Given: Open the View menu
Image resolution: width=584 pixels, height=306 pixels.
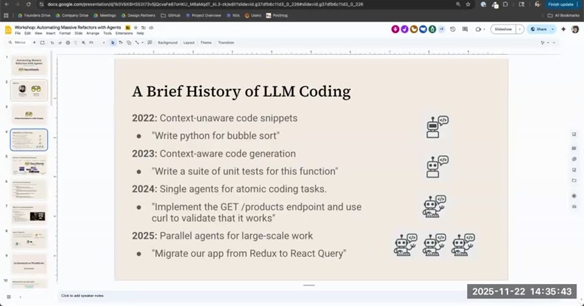Looking at the screenshot, I should pyautogui.click(x=38, y=33).
